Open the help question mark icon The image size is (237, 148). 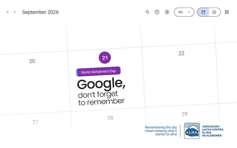tap(157, 12)
